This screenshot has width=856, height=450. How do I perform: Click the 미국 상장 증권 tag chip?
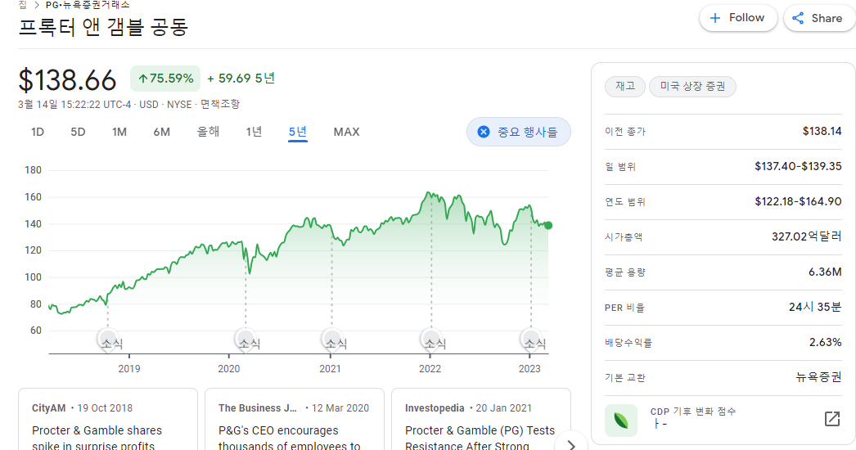point(692,86)
